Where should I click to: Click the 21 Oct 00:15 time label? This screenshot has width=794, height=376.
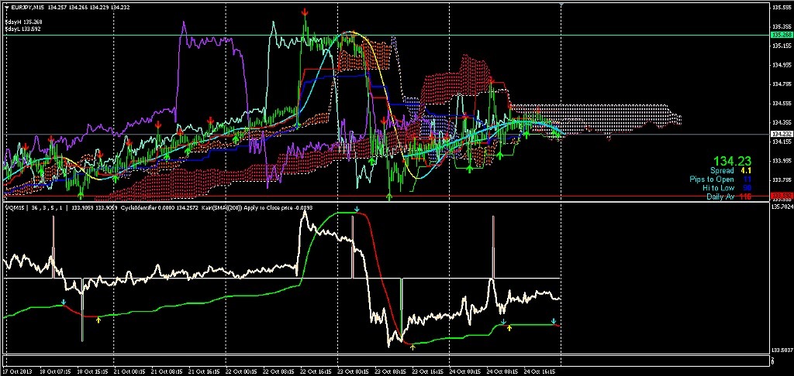tap(129, 371)
